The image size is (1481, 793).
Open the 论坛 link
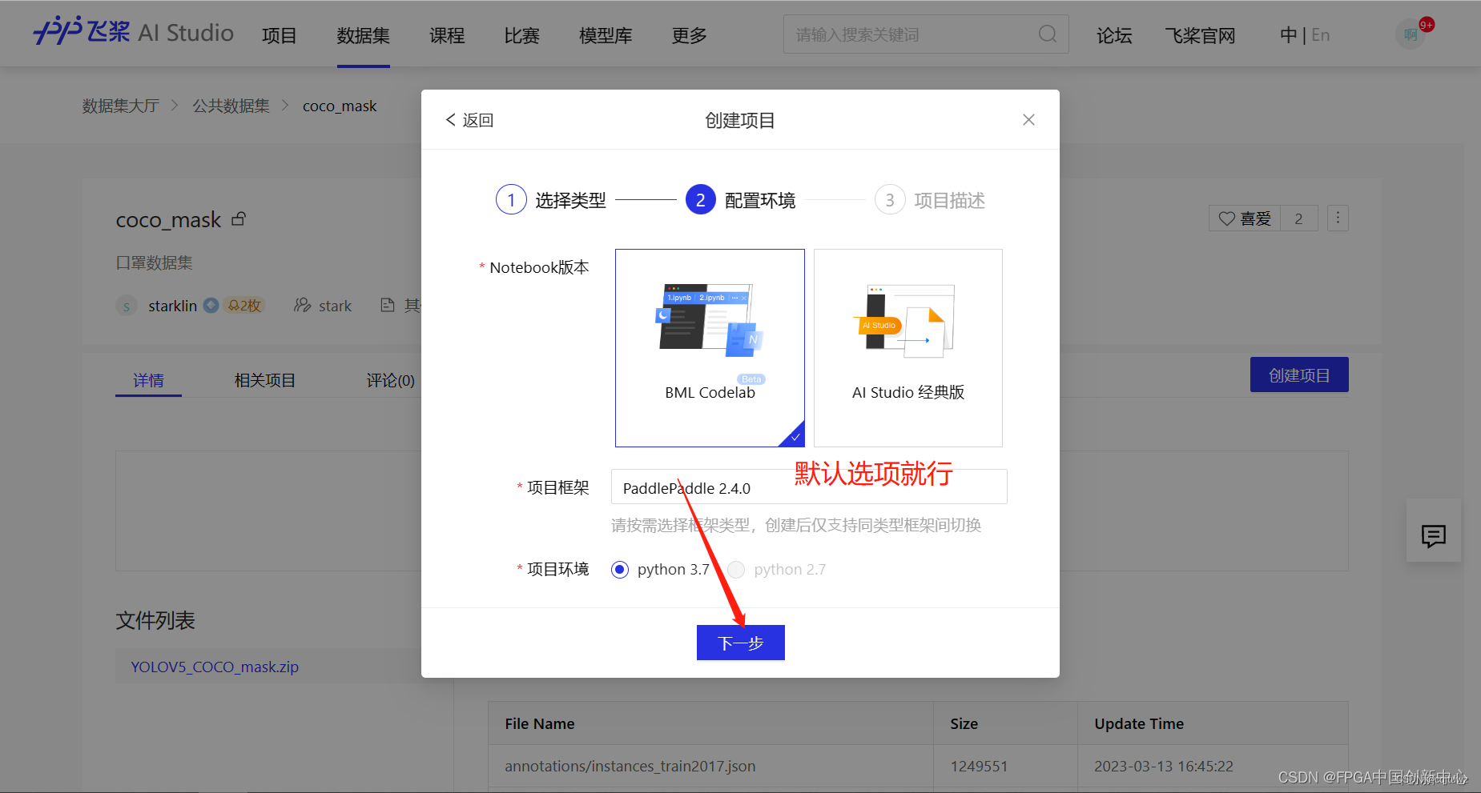pos(1114,35)
